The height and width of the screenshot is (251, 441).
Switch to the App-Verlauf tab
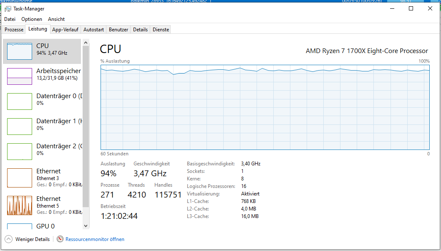point(65,30)
